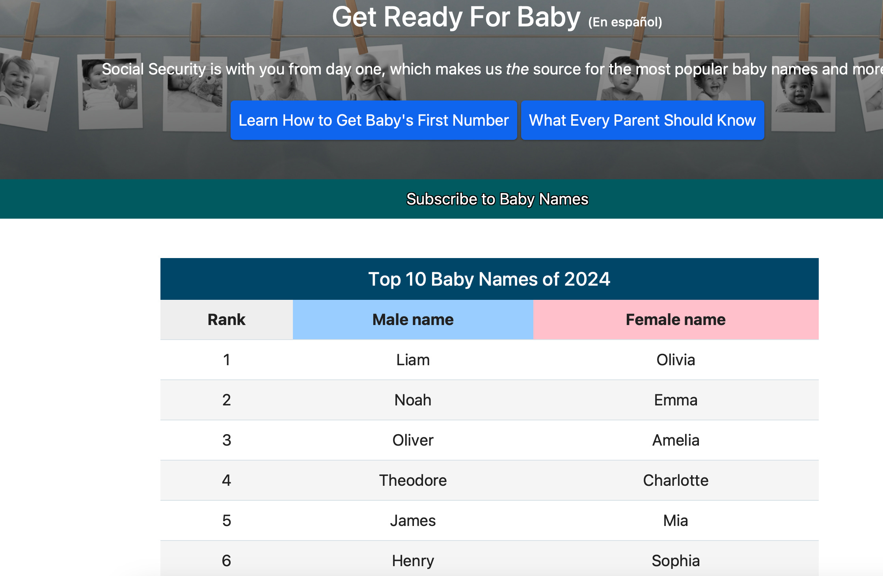Click the female name Sophia

tap(675, 561)
